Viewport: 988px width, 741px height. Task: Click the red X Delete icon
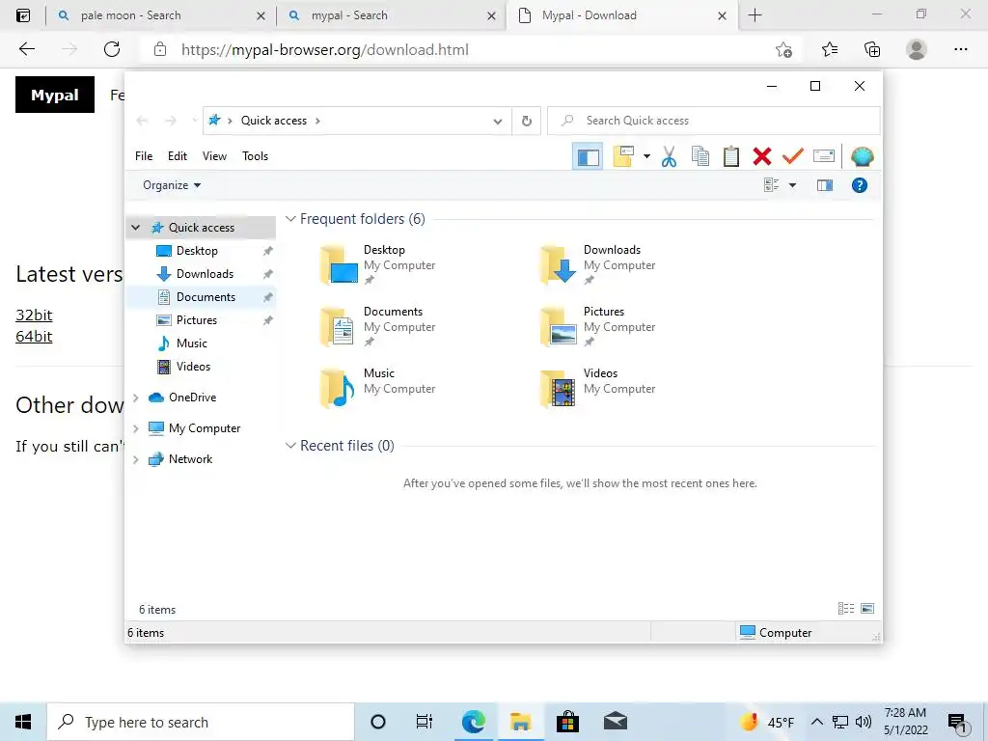point(762,156)
